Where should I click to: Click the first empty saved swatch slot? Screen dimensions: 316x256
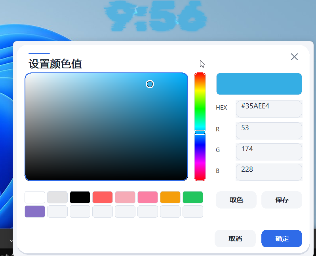pyautogui.click(x=57, y=212)
